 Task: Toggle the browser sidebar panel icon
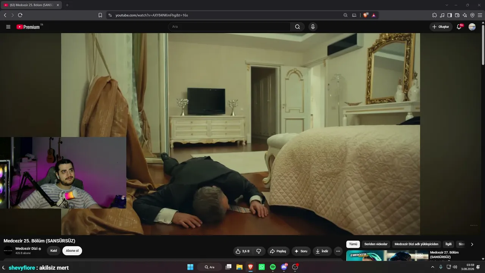450,15
